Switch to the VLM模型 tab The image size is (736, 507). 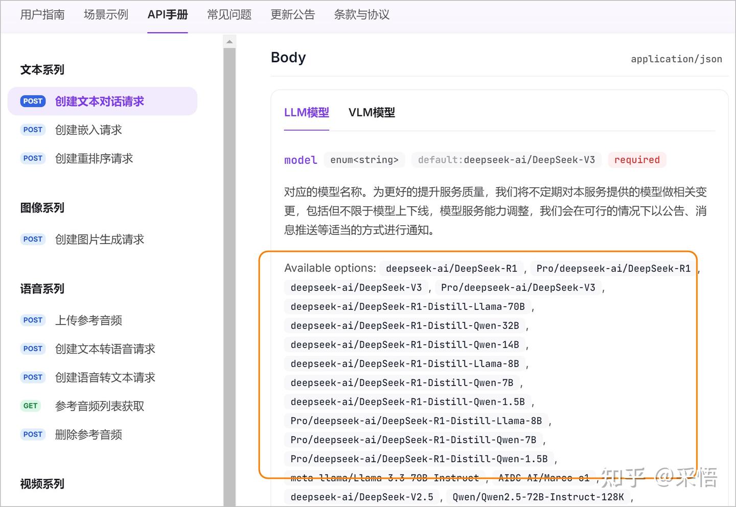pyautogui.click(x=372, y=112)
